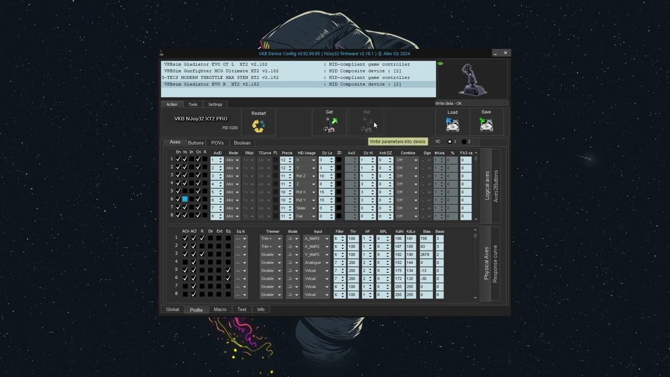Switch to the Boolean tab
Viewport: 670px width, 377px height.
click(x=242, y=143)
